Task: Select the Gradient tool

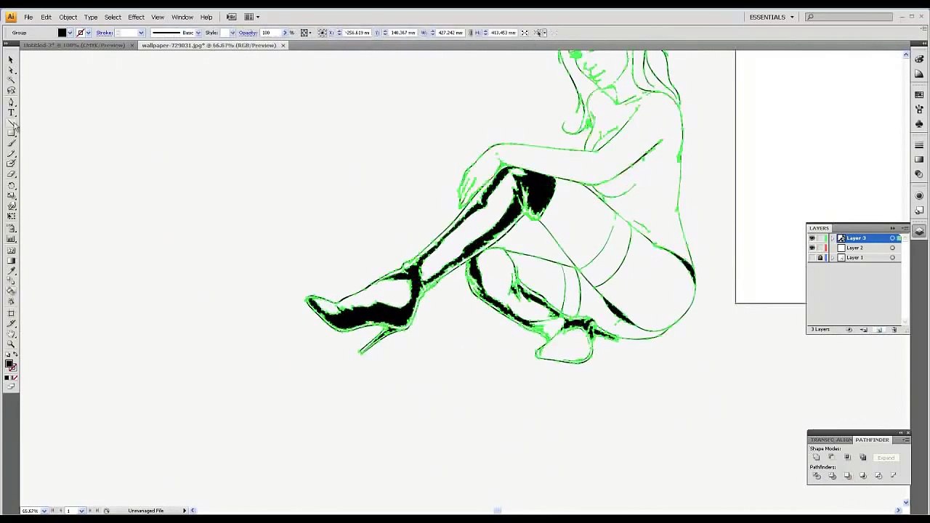Action: [11, 260]
